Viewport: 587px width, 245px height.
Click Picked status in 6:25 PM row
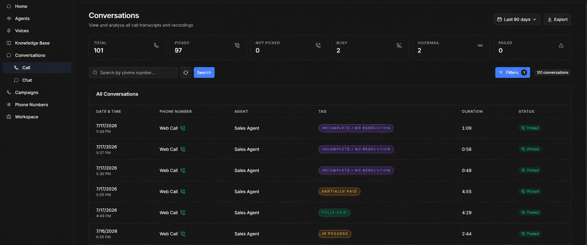coord(530,234)
